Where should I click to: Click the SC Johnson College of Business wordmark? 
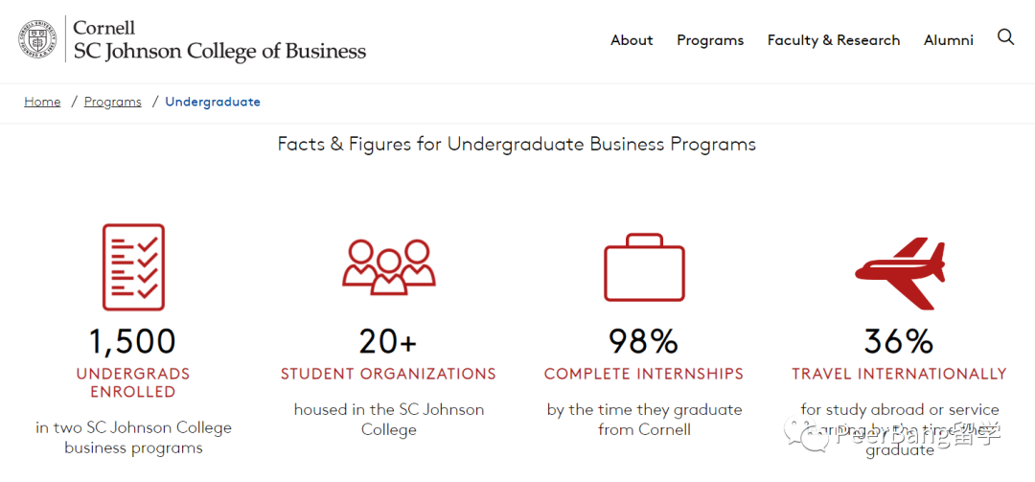click(219, 39)
